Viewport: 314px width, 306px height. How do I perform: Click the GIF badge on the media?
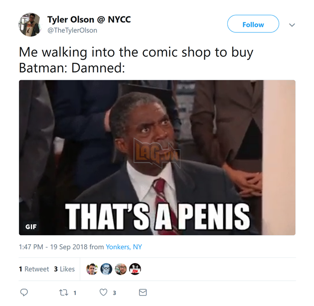[x=31, y=227]
